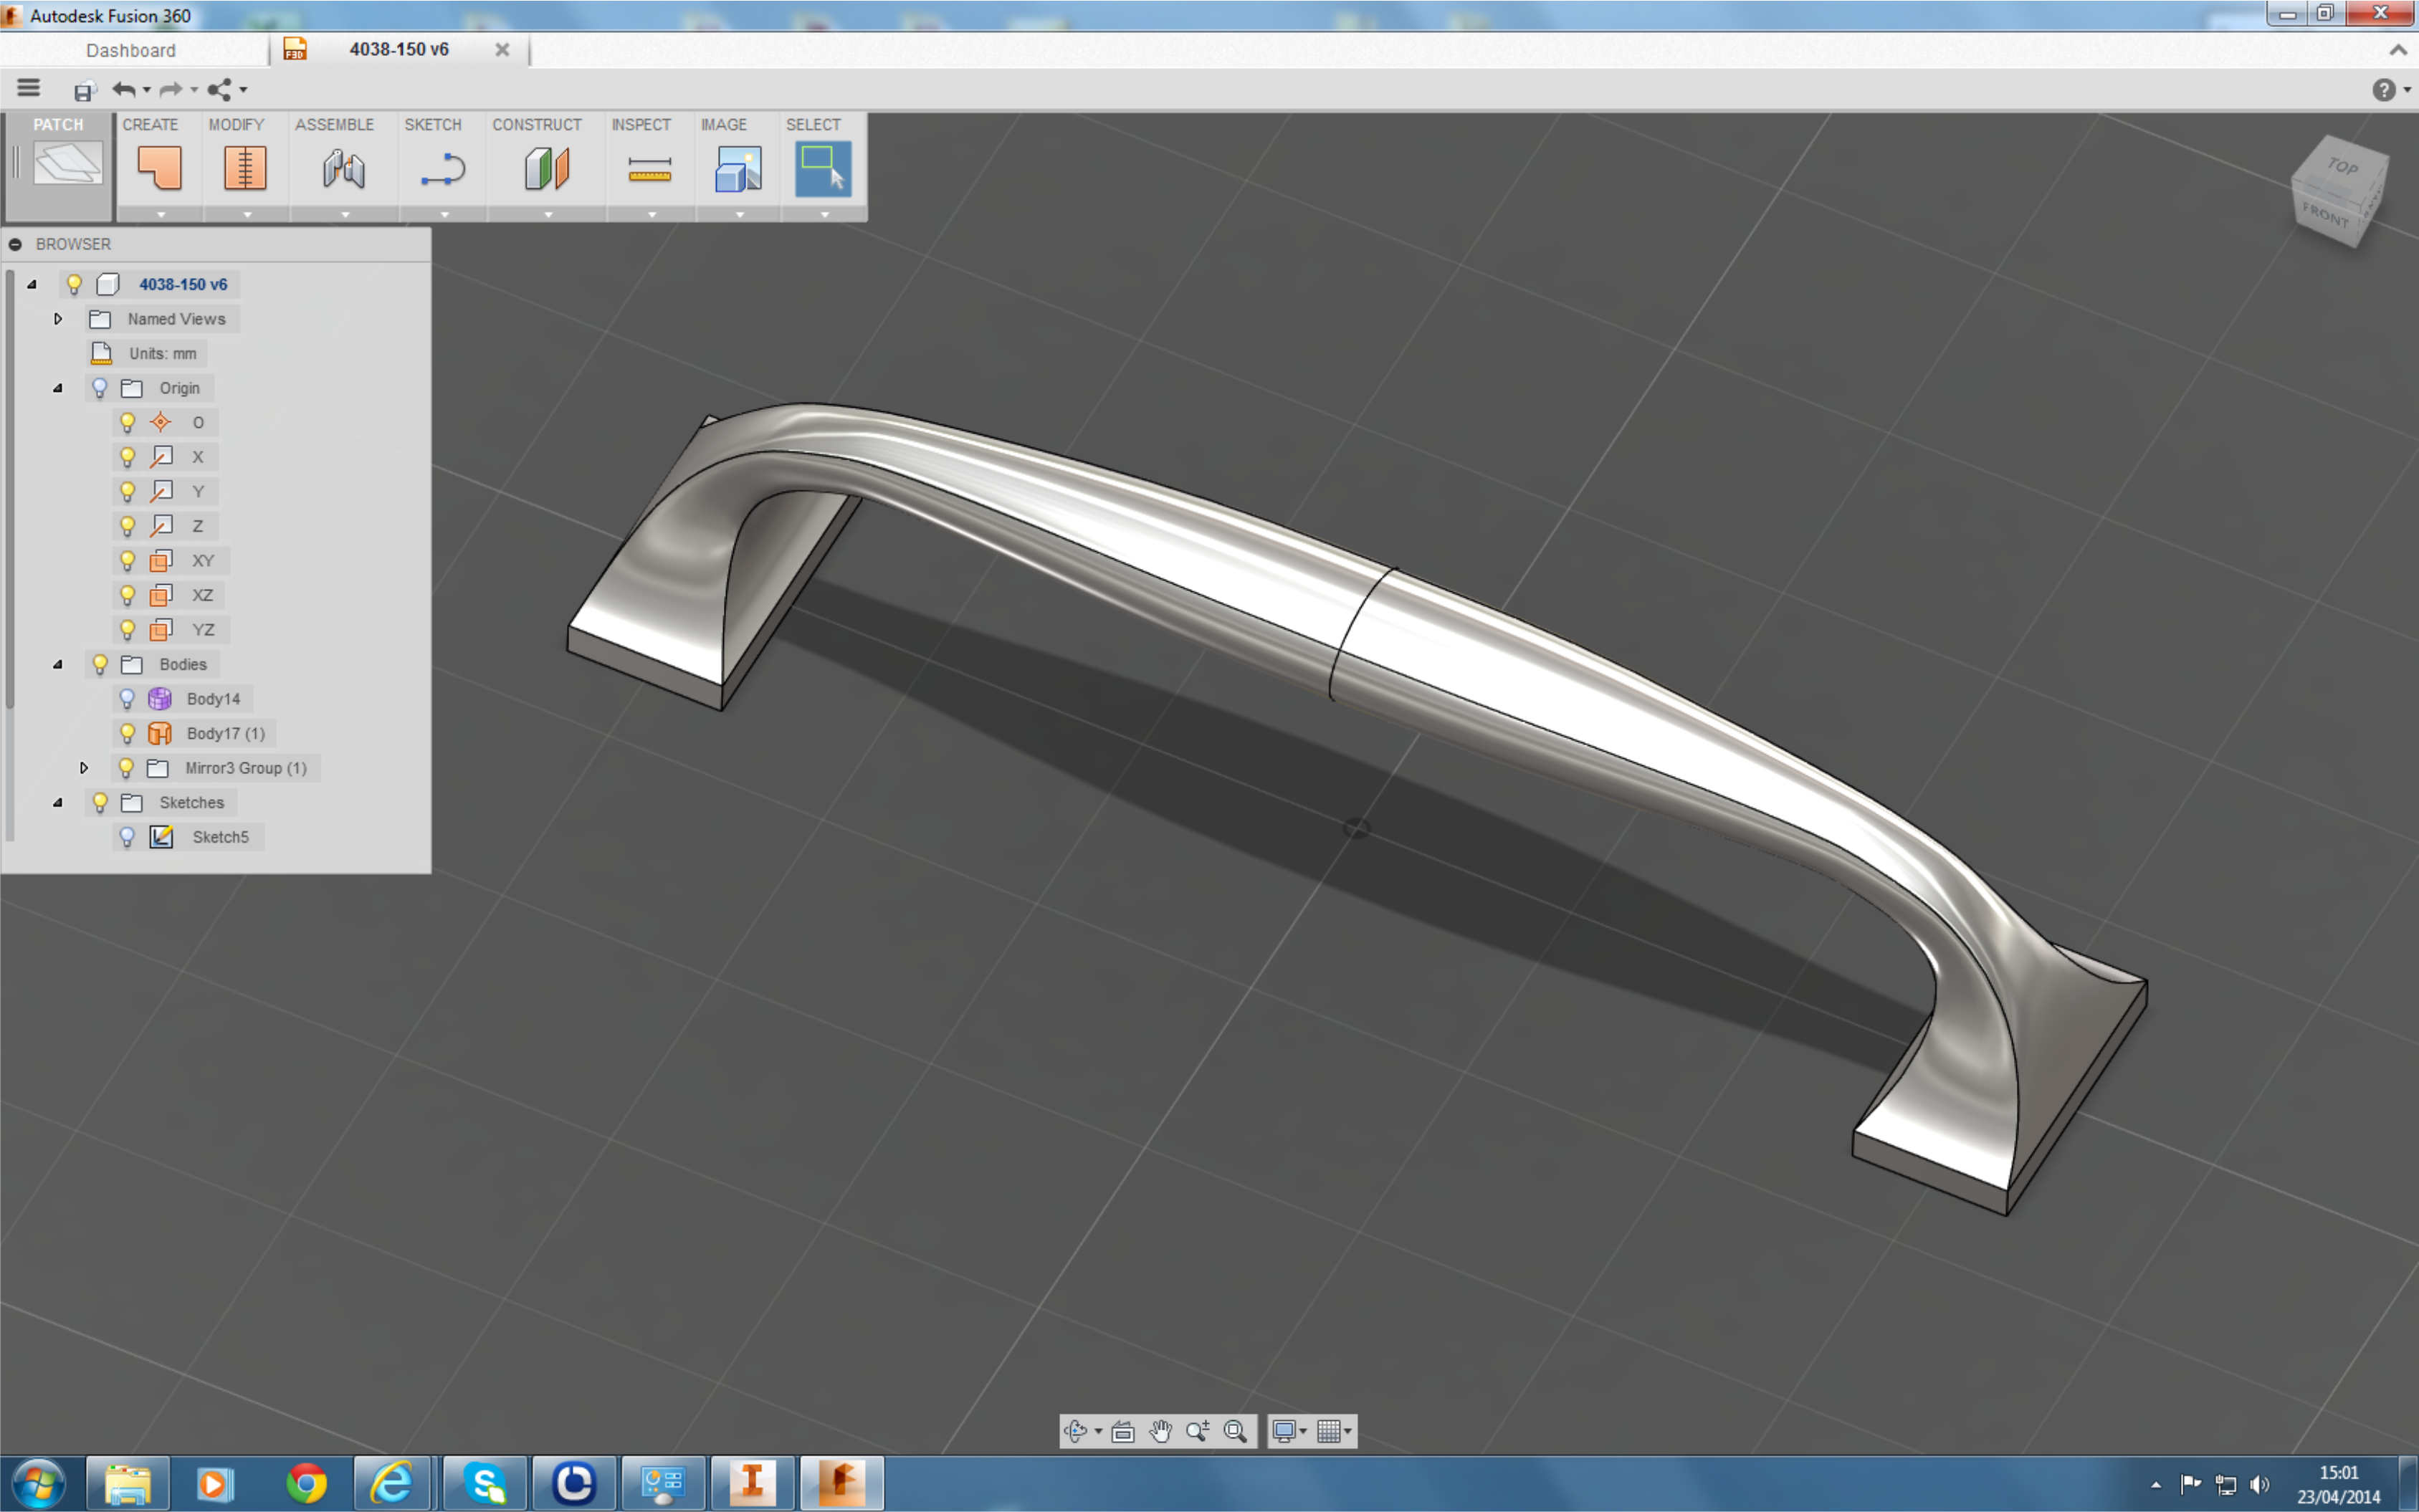Toggle visibility bulb of Body14
Screen dimensions: 2419x1512
(x=127, y=699)
